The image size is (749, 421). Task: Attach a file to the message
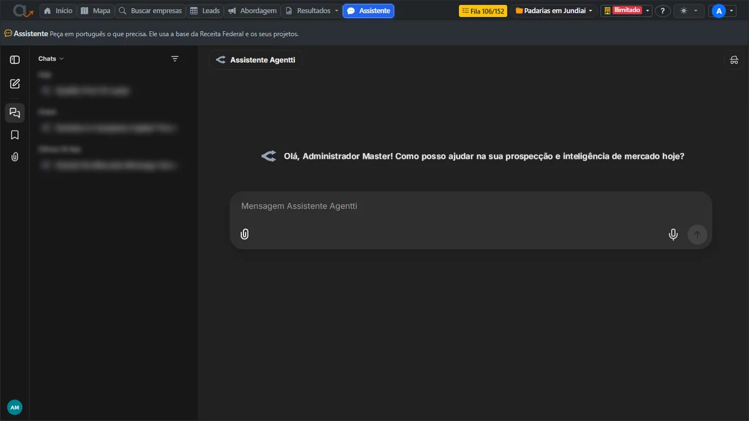[x=245, y=234]
